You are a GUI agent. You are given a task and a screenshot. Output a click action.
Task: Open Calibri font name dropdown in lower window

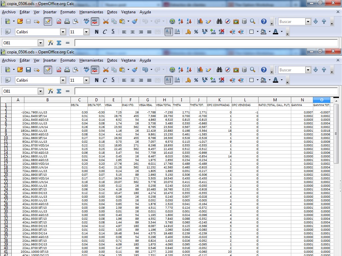click(63, 80)
